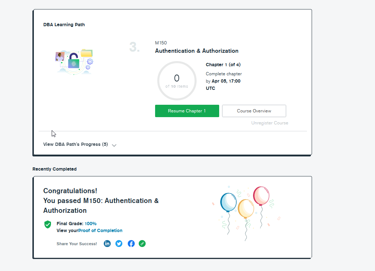Share your success on Facebook

(131, 243)
